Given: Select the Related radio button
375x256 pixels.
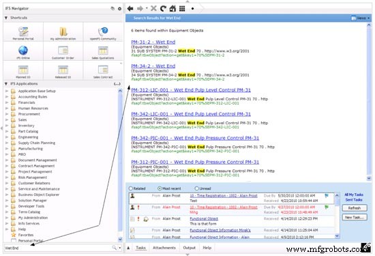Looking at the screenshot, I should point(131,188).
